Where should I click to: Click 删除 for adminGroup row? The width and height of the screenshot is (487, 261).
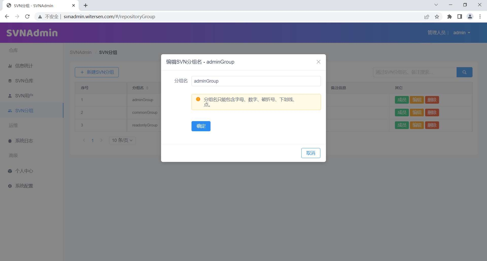coord(432,100)
